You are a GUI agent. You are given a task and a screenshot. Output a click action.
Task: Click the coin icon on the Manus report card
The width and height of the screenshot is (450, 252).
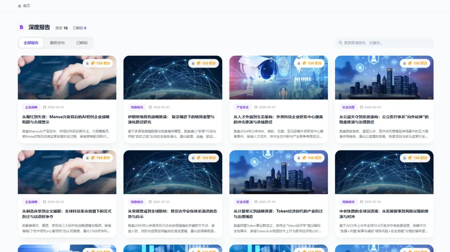point(92,63)
